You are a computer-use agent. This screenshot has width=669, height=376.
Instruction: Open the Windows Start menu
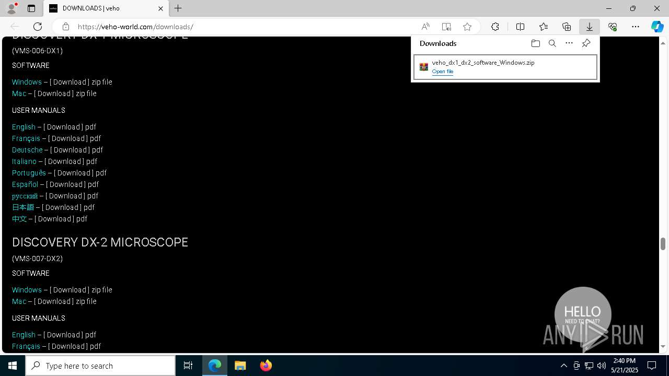[13, 366]
